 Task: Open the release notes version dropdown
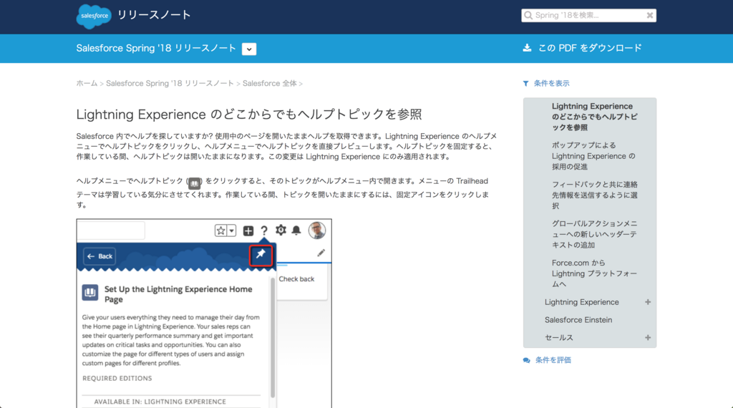[x=249, y=49]
